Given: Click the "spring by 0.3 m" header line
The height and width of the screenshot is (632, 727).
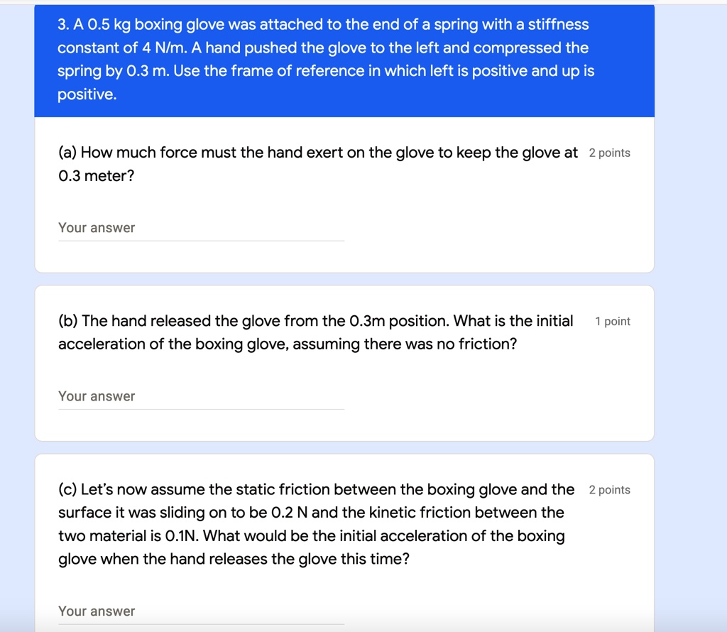Looking at the screenshot, I should pos(326,71).
